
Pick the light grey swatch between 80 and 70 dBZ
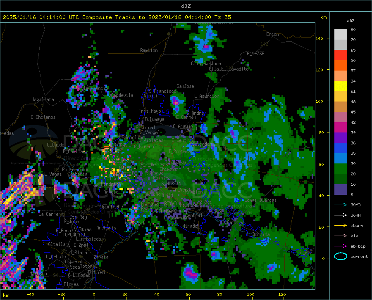point(341,35)
